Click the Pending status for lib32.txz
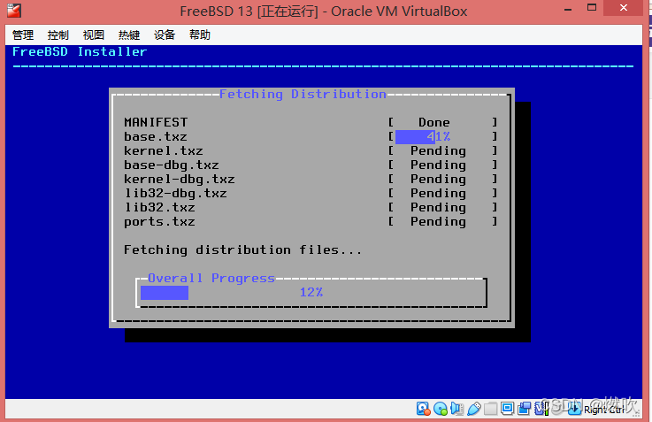The image size is (652, 422). pos(438,208)
